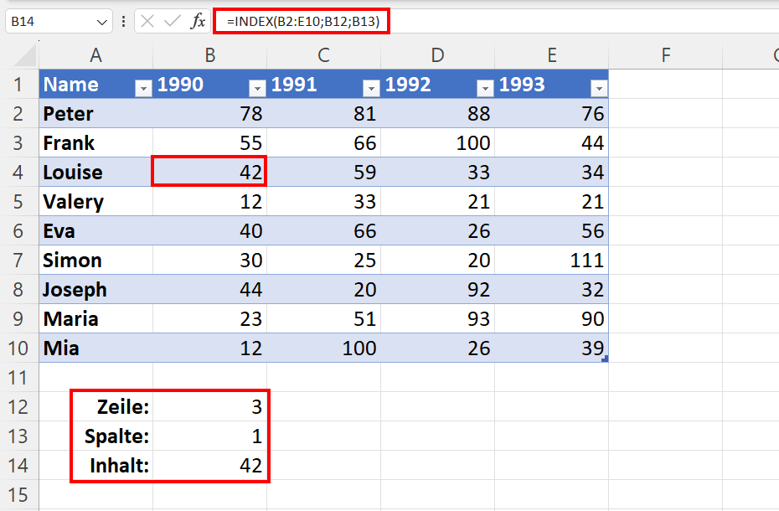Select row 11 header

18,377
